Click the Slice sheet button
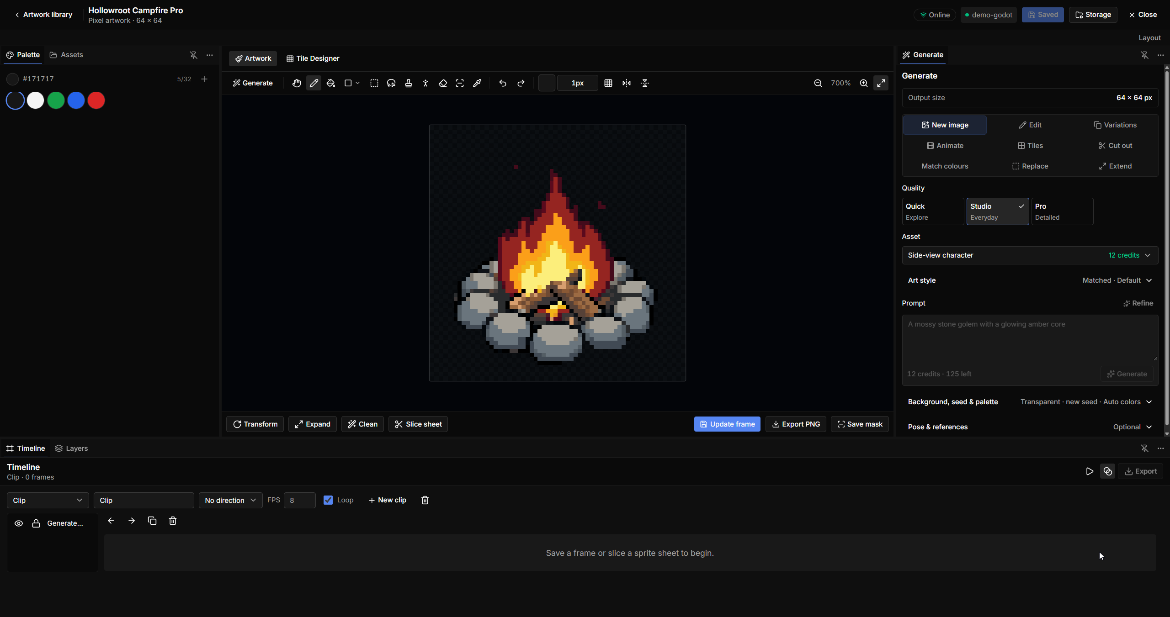This screenshot has width=1170, height=617. pos(418,424)
